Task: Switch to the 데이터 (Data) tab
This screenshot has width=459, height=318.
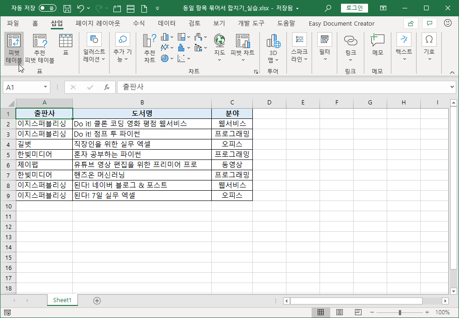Action: [x=167, y=23]
